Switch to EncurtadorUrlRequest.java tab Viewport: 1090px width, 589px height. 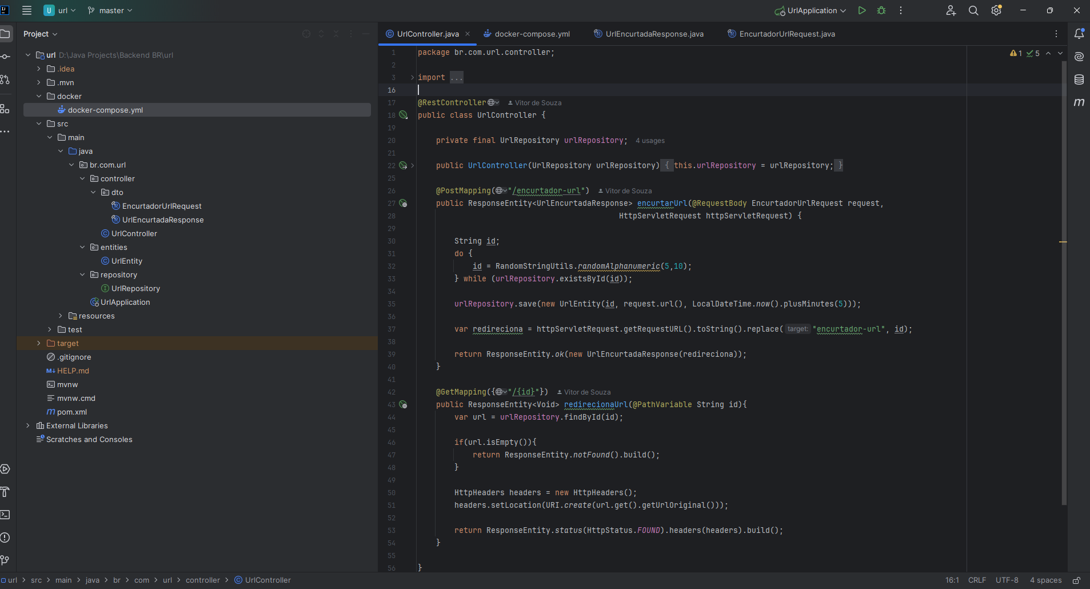[x=786, y=34]
